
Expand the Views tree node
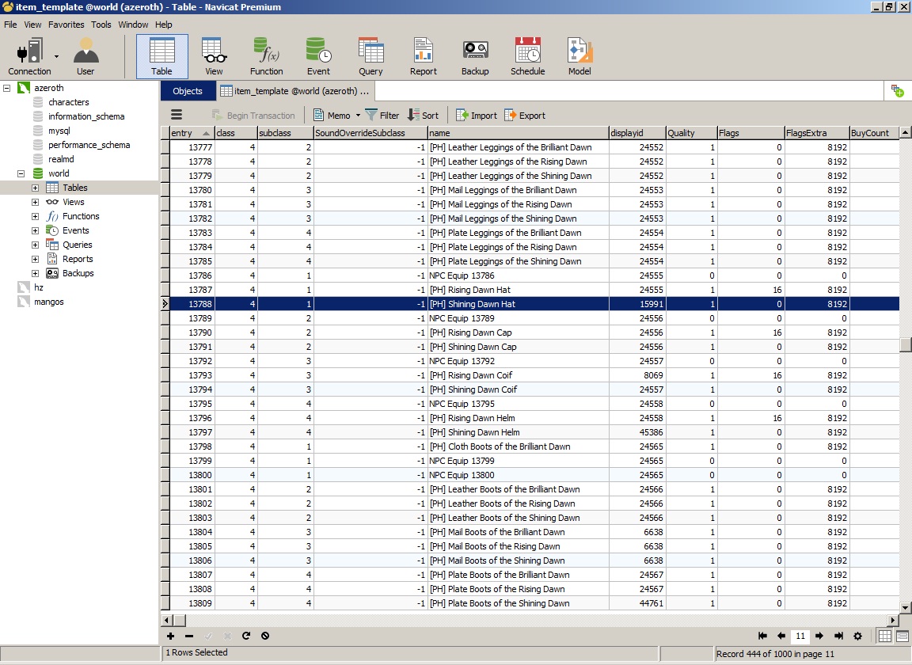35,202
